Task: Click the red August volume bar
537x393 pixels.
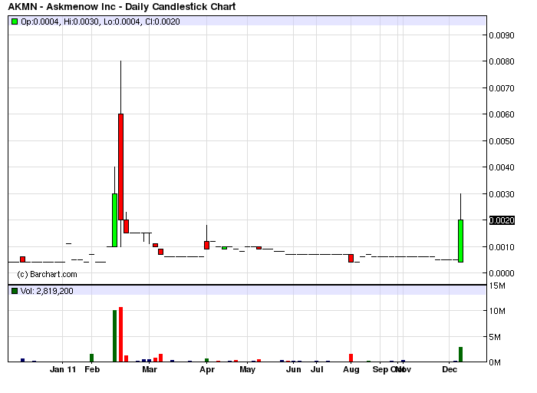Action: (x=351, y=358)
